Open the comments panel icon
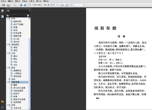The height and width of the screenshot is (110, 152). coord(3,102)
